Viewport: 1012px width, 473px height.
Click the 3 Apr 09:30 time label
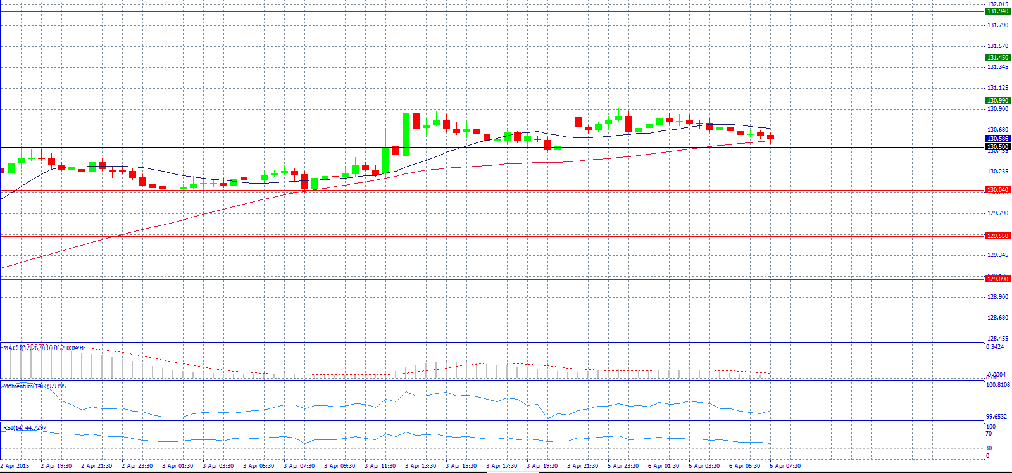340,466
